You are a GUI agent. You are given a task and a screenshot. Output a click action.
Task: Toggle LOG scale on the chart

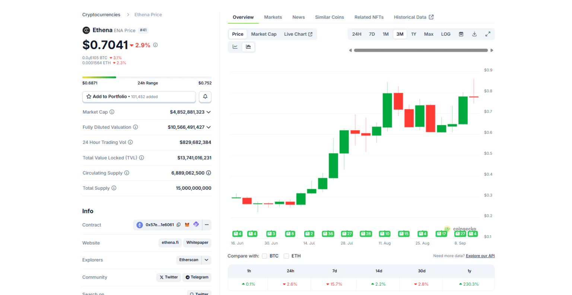pyautogui.click(x=445, y=34)
